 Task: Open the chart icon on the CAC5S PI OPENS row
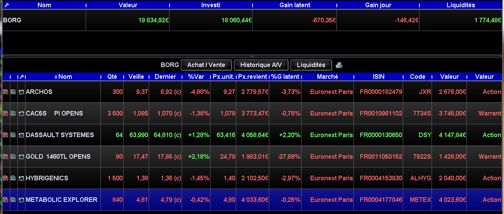(x=21, y=113)
